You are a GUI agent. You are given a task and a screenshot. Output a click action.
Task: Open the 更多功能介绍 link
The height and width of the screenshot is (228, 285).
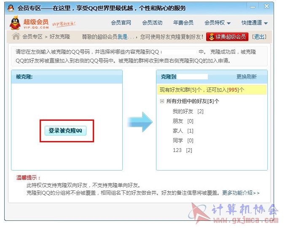point(241,193)
